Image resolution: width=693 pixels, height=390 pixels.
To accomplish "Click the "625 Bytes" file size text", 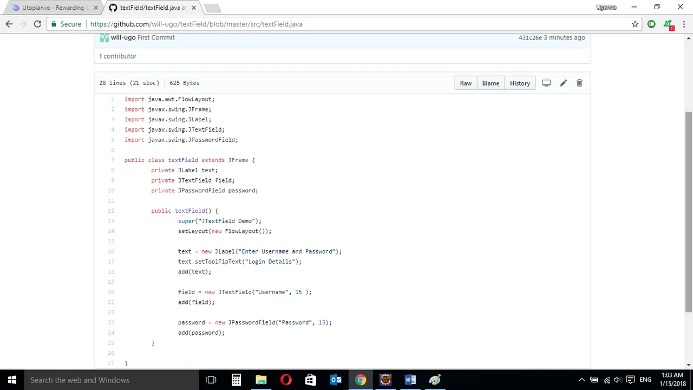I will (185, 83).
